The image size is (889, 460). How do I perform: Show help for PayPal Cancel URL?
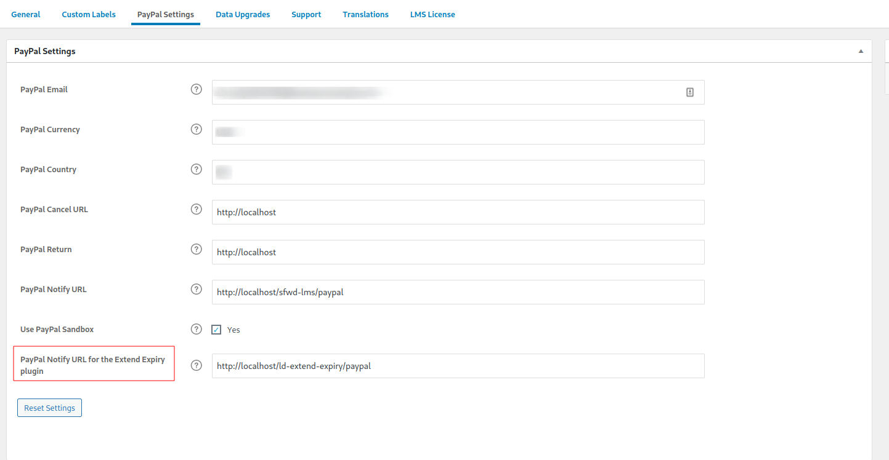pos(197,209)
